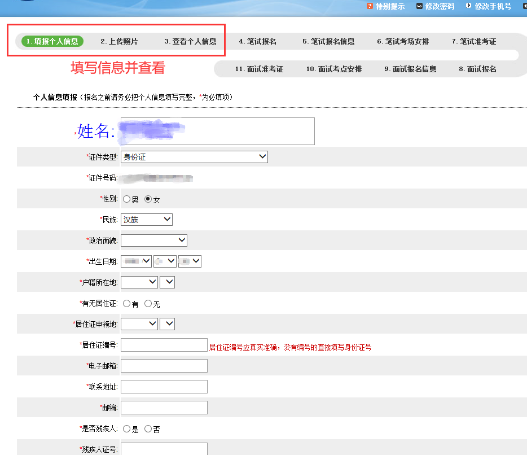Select 有 for 有无居住证
The image size is (527, 455).
pos(126,303)
